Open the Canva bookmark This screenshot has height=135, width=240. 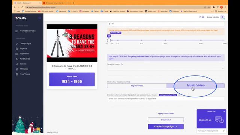point(104,11)
